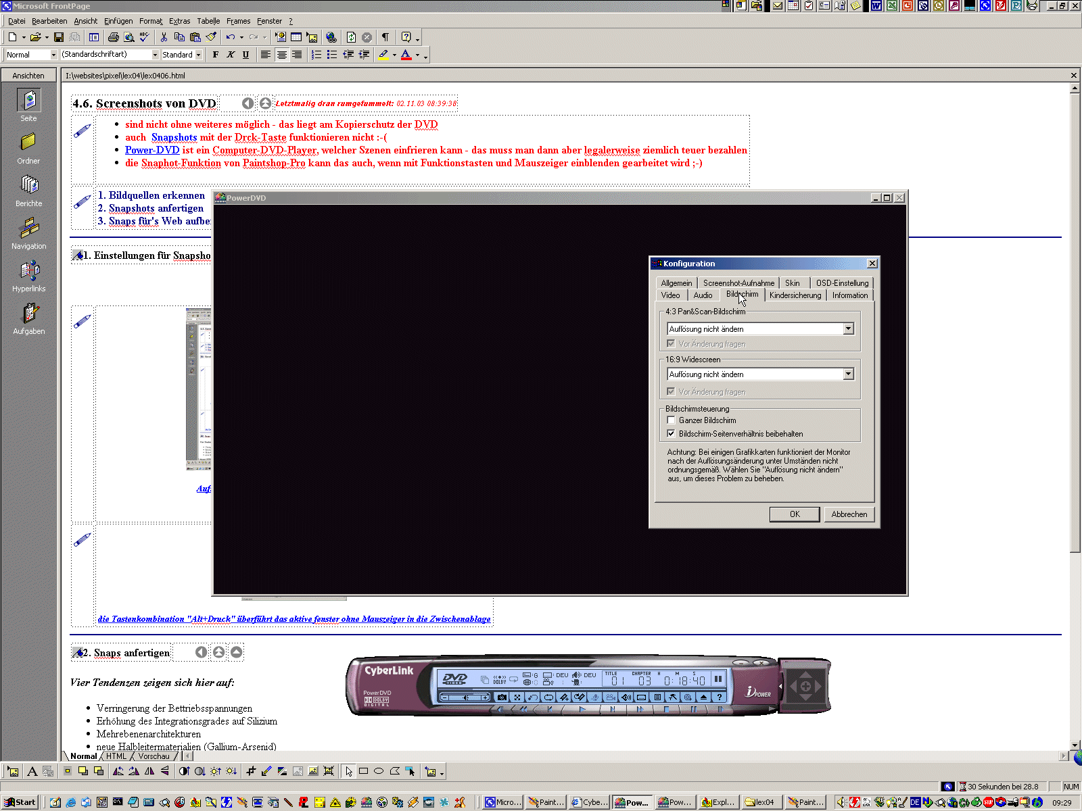Uncheck Bildschirm-Seitenverhältnis beibehalten
1082x811 pixels.
[671, 434]
